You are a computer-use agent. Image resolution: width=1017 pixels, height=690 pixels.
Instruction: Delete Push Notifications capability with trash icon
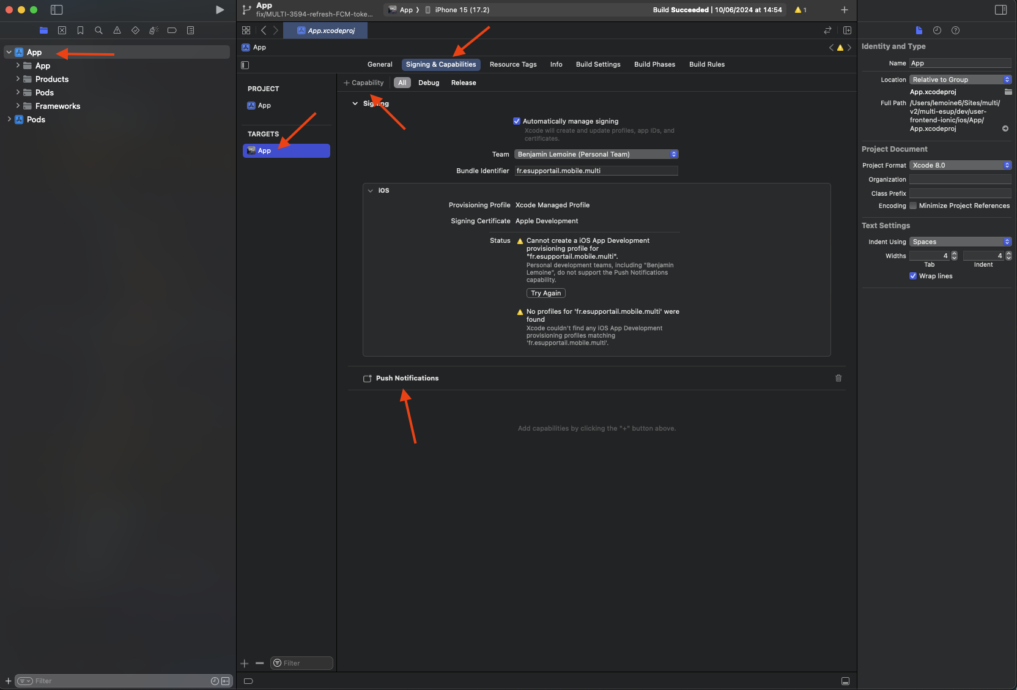click(838, 378)
